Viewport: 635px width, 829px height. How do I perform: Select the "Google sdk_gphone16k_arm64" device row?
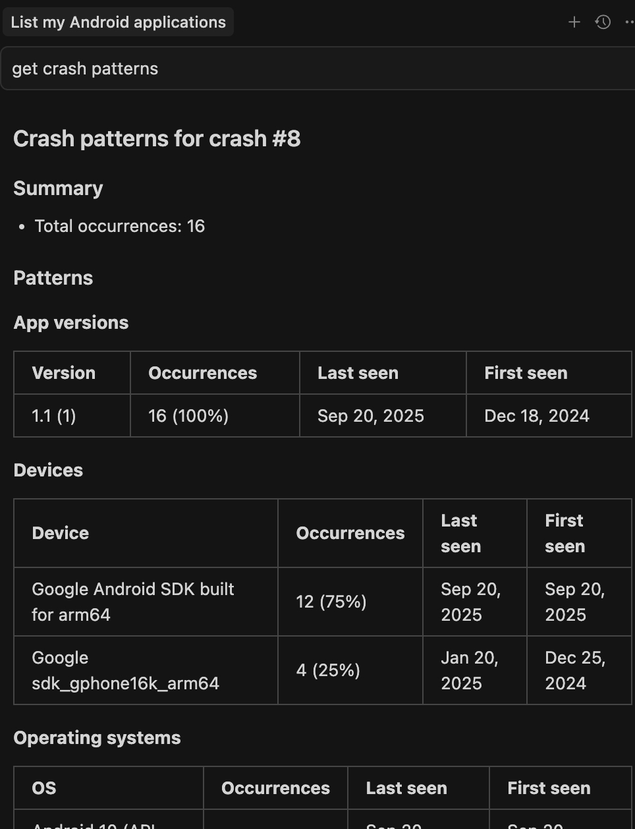(125, 670)
